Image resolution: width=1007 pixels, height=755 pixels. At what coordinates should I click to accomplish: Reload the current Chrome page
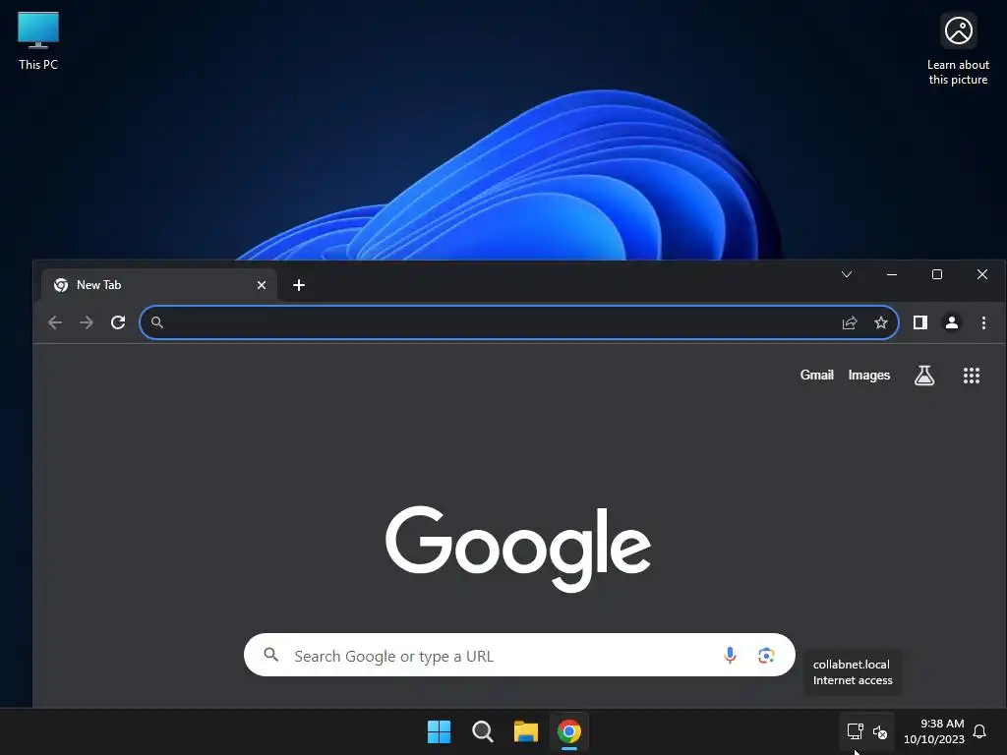[x=118, y=322]
